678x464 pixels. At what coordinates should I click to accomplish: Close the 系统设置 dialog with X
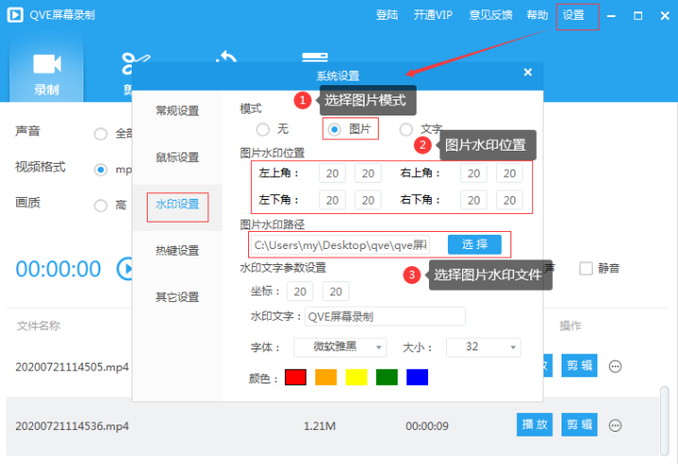click(527, 73)
